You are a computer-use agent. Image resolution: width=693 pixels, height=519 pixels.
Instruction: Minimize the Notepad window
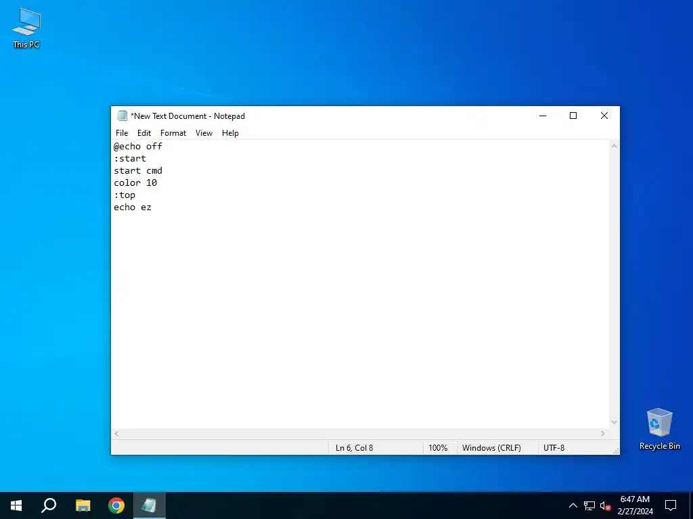tap(543, 116)
